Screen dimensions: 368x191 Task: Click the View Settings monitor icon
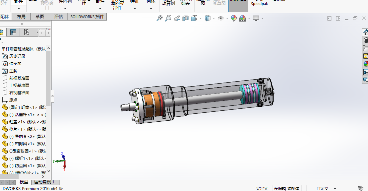pos(256,18)
